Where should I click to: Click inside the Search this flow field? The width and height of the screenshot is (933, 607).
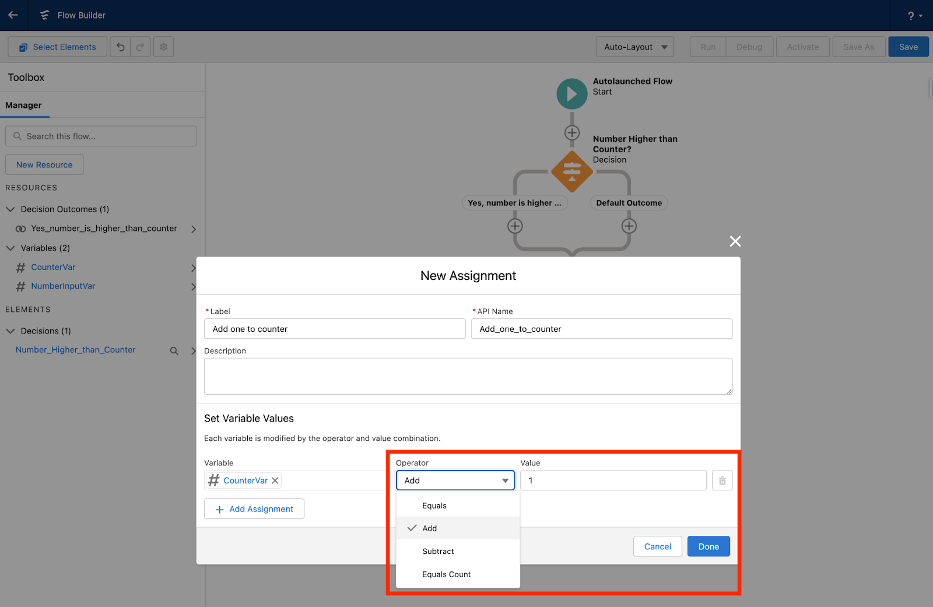click(x=100, y=136)
